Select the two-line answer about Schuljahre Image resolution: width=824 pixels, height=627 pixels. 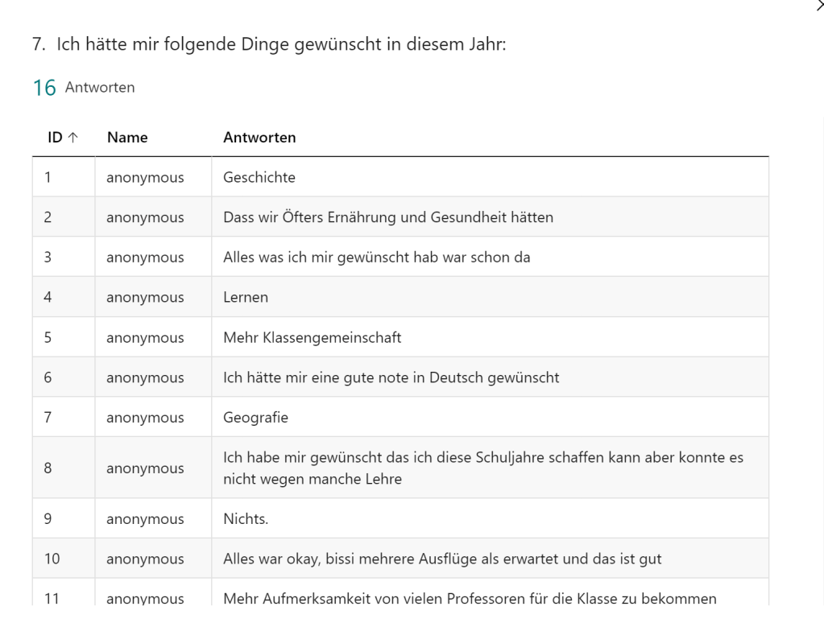pos(482,468)
